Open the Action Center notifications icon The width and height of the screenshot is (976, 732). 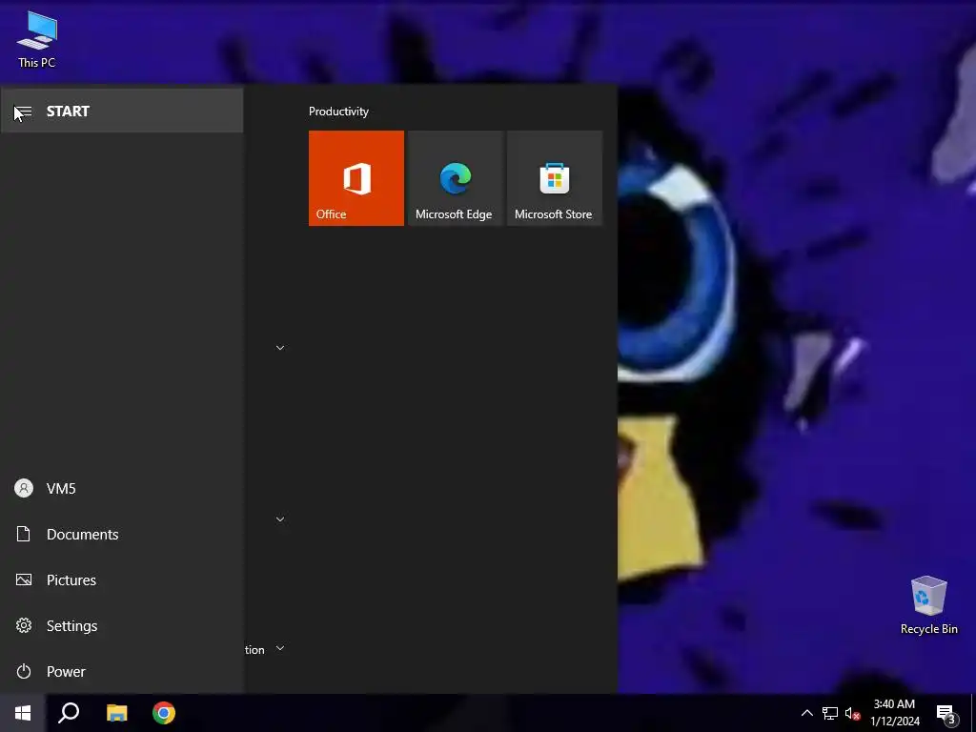point(946,713)
